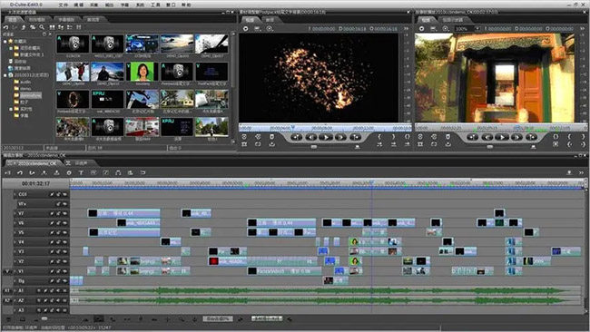590x332 pixels.
Task: Play the source preview monitor
Action: (x=326, y=137)
